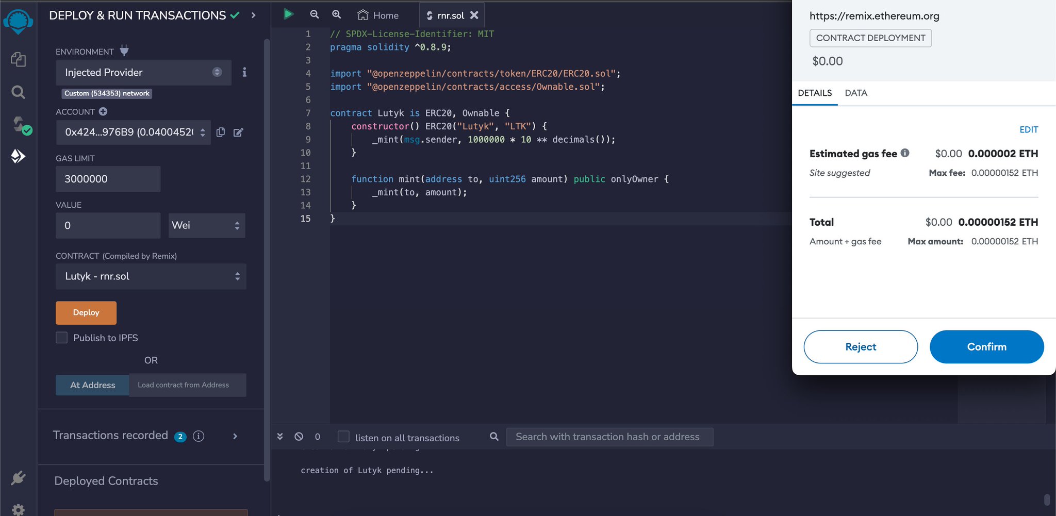
Task: Clear the terminal console with block icon
Action: tap(299, 437)
